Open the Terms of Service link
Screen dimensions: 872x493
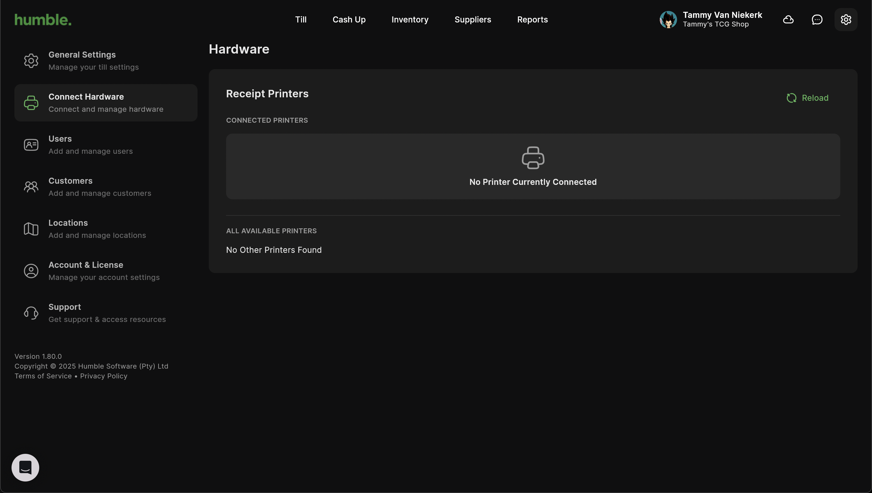pyautogui.click(x=43, y=376)
